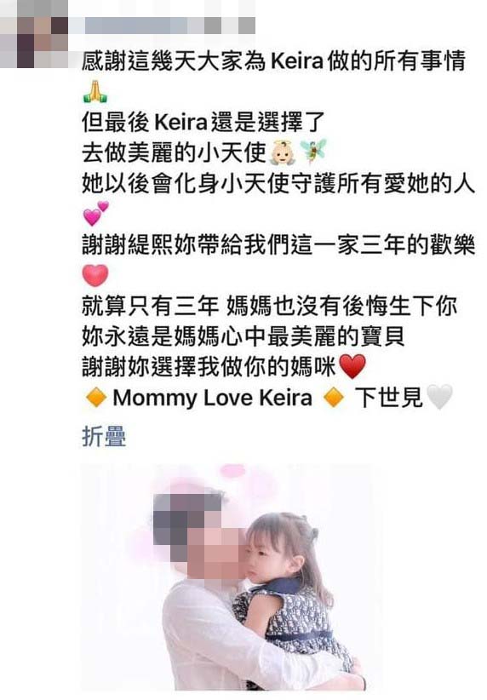This screenshot has height=700, width=487.
Task: Click the white heart after 下世見
Action: (439, 397)
